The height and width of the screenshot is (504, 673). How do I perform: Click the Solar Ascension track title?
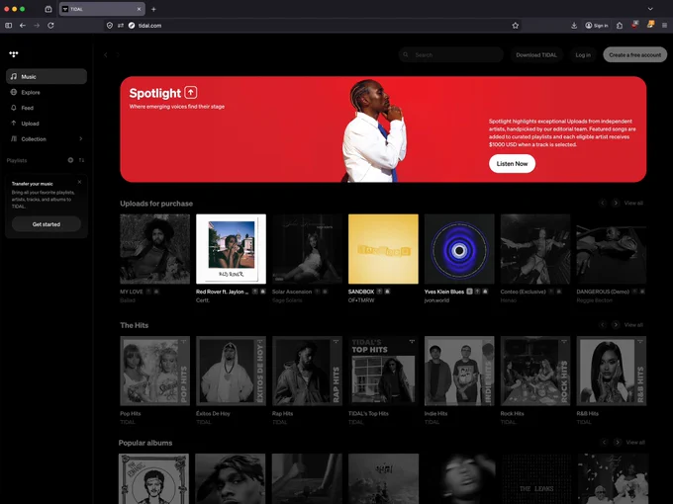[x=292, y=292]
